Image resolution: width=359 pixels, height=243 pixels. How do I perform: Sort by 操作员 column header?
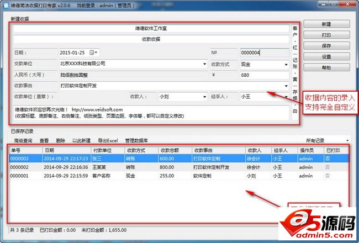[x=311, y=150]
